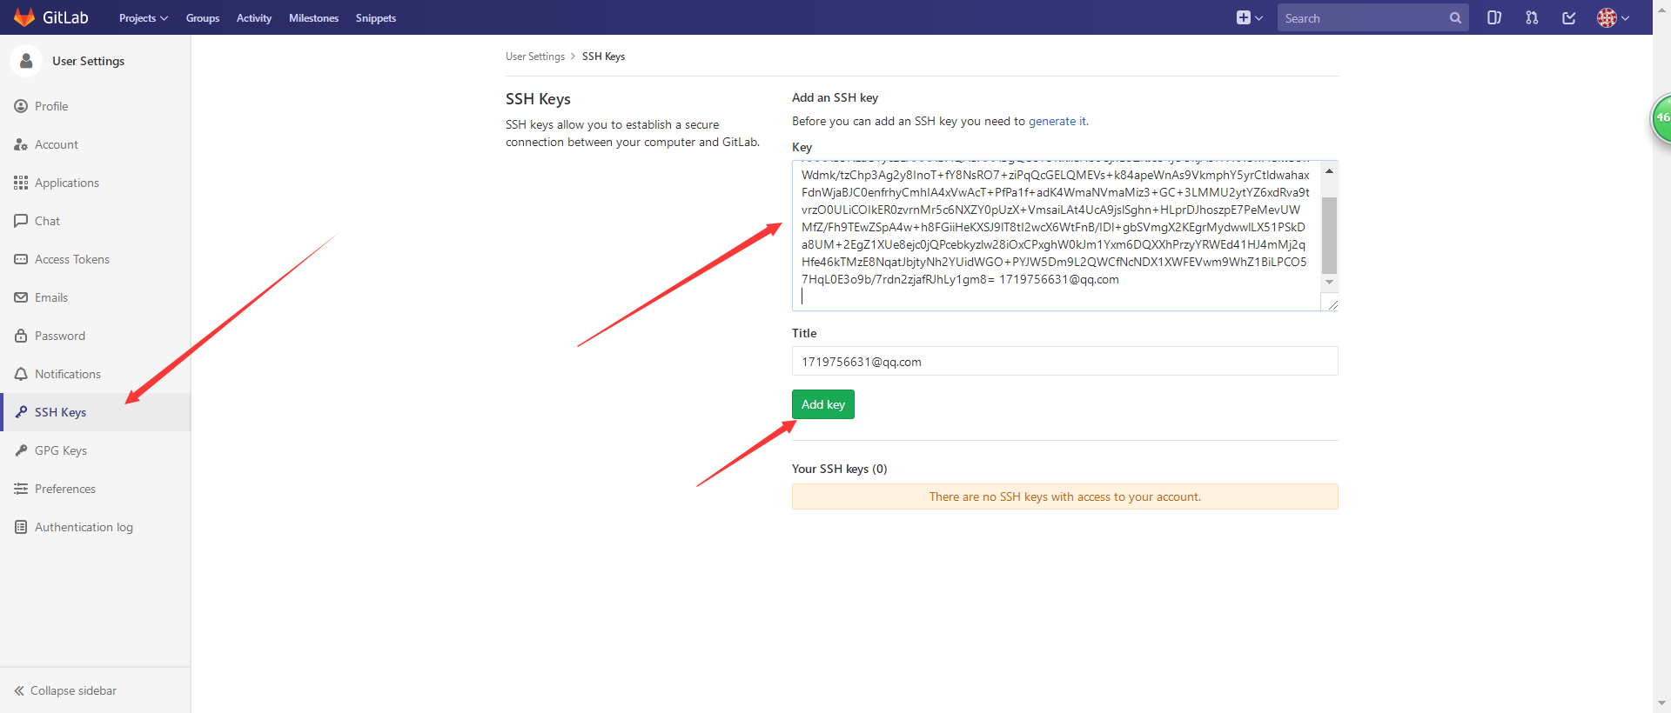Click the Account sidebar icon
This screenshot has height=713, width=1671.
[21, 144]
